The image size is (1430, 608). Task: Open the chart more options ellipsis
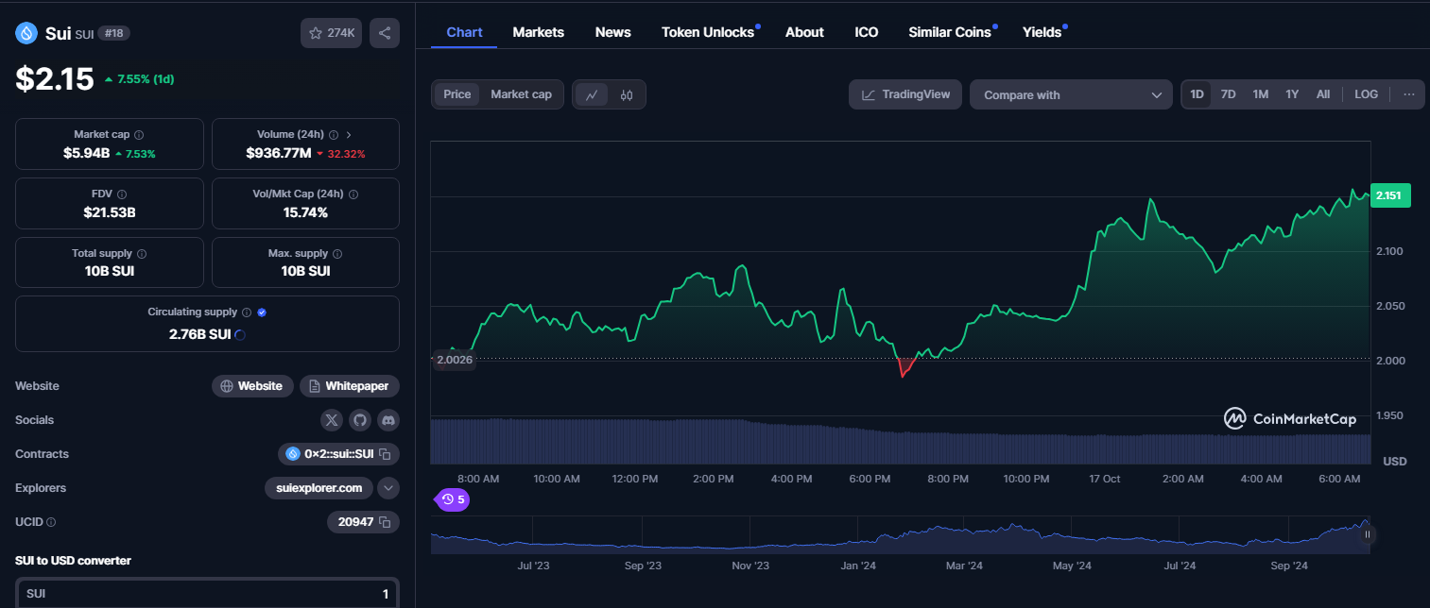pyautogui.click(x=1409, y=94)
